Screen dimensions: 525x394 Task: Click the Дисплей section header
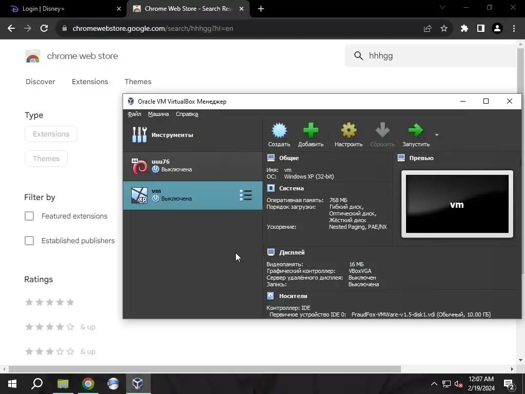(x=292, y=252)
